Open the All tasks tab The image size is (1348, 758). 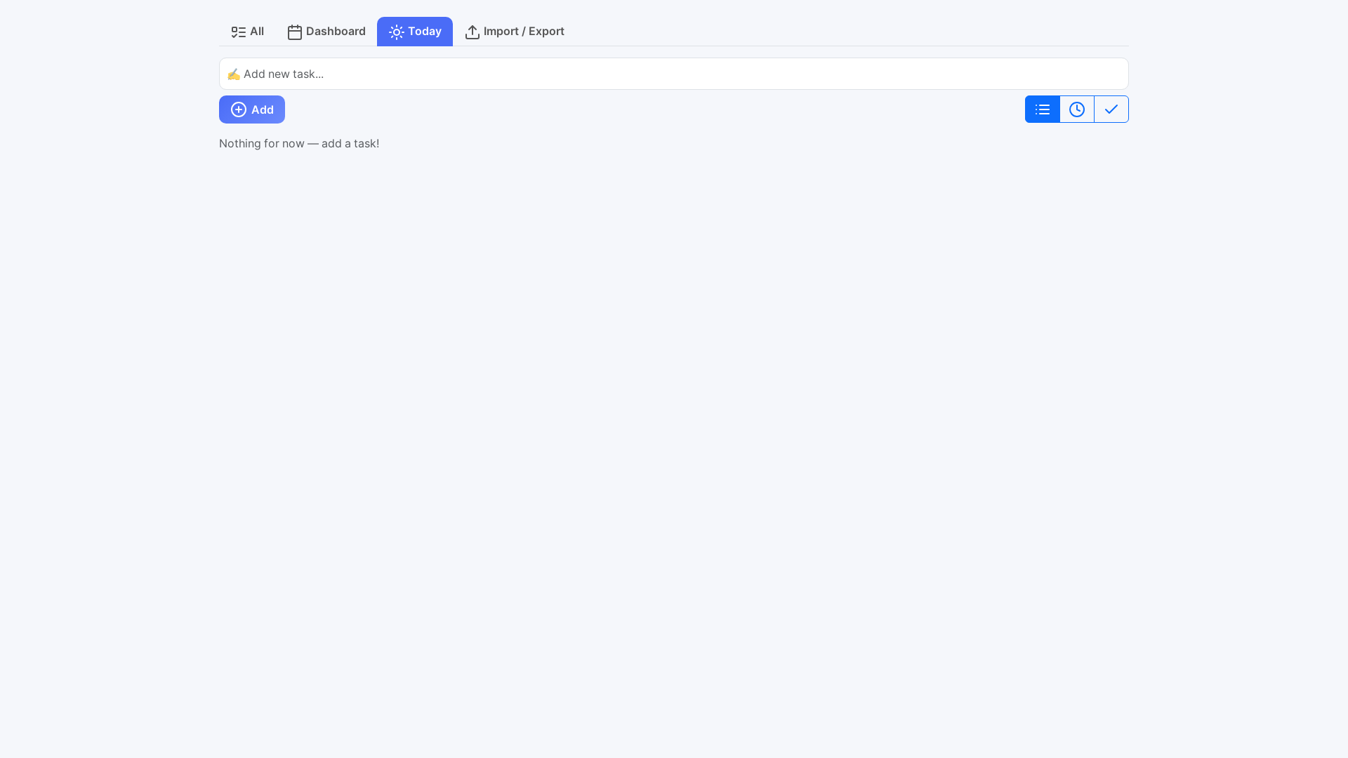click(x=247, y=32)
